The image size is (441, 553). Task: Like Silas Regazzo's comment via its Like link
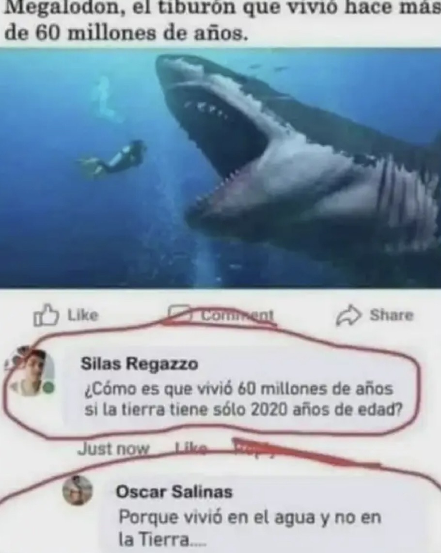point(191,449)
